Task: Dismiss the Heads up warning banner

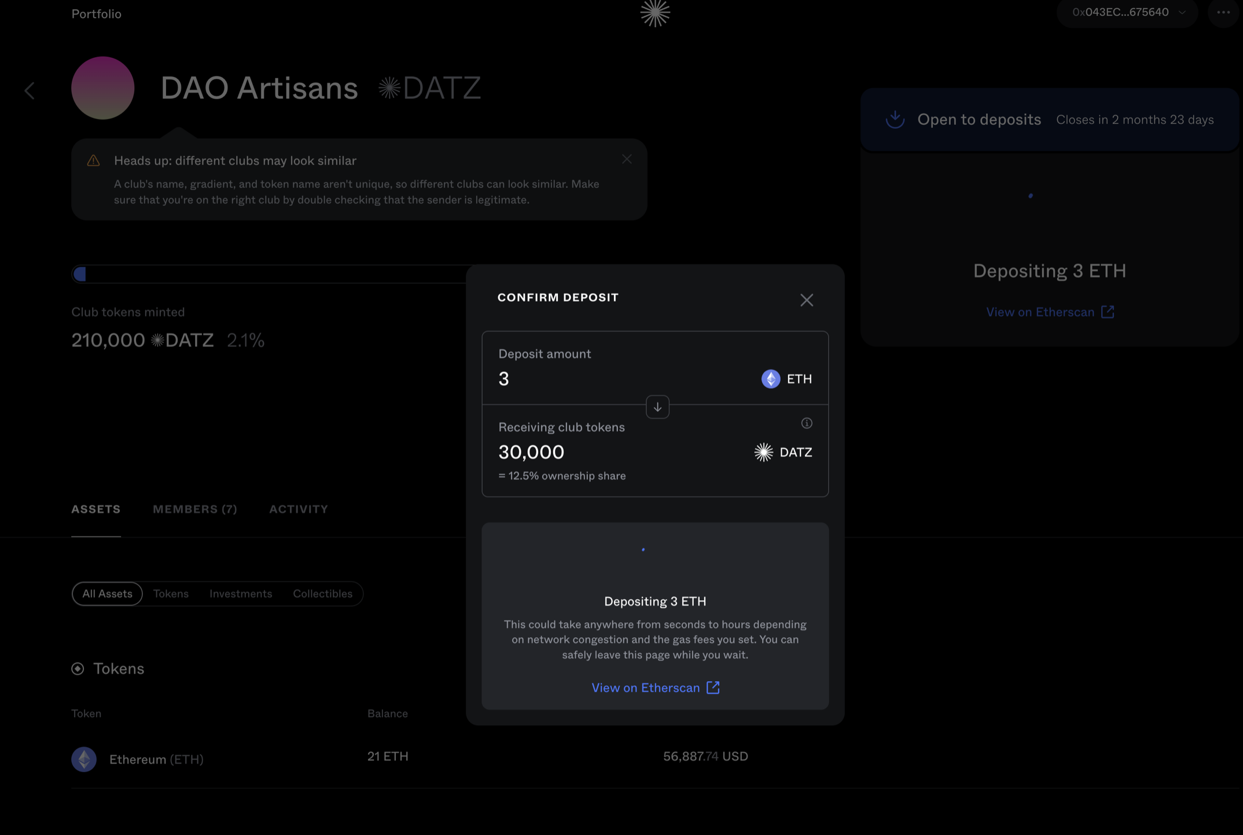Action: 627,159
